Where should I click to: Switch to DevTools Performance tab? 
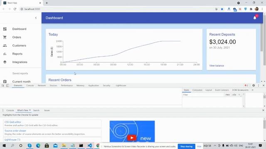click(x=66, y=86)
